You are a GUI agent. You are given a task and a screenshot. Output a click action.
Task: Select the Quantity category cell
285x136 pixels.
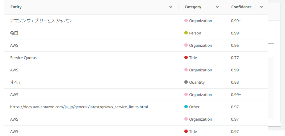coord(197,82)
